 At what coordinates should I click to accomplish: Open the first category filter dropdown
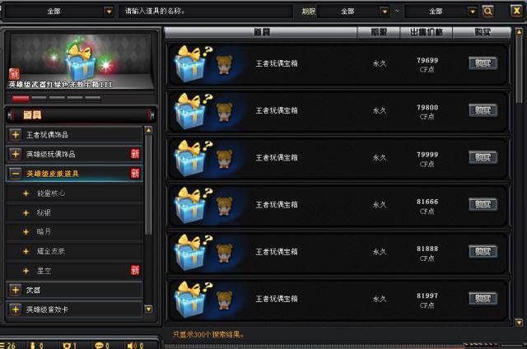pyautogui.click(x=109, y=12)
